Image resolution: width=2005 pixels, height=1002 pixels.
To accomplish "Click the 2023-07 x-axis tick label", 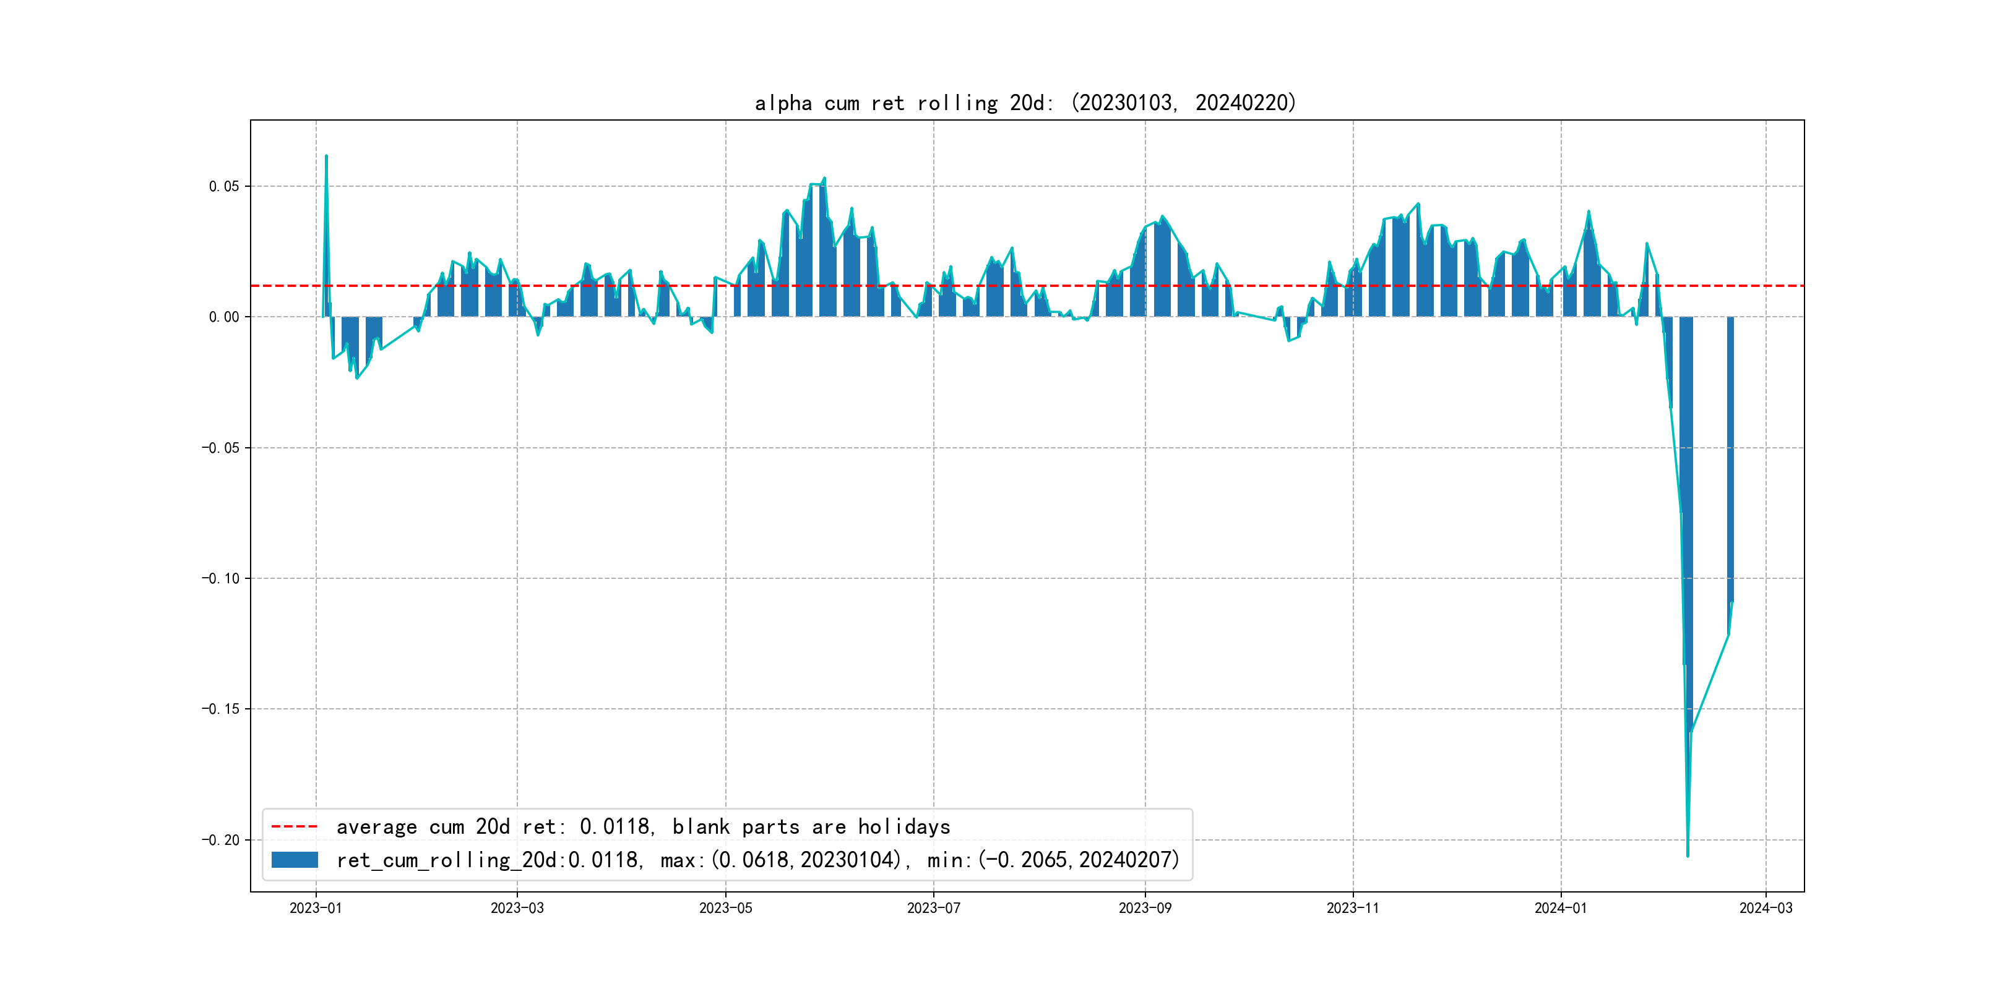I will click(x=933, y=908).
